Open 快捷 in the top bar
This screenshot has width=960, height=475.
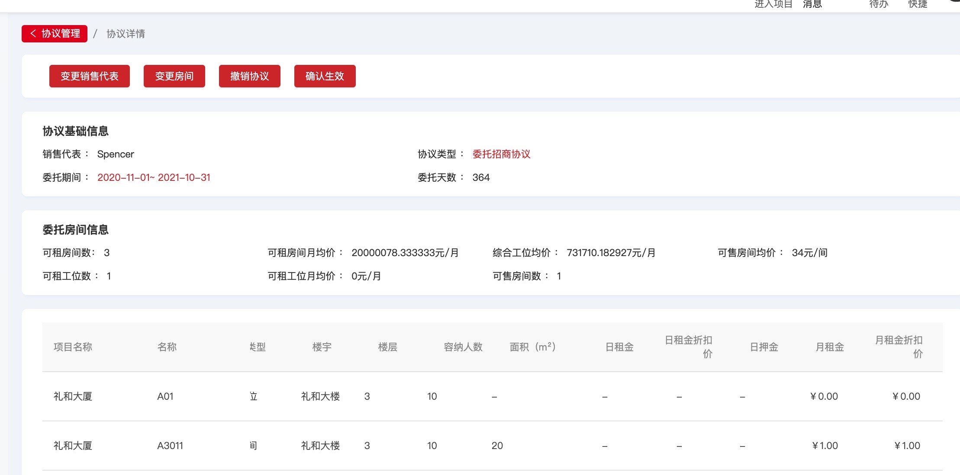pos(918,4)
